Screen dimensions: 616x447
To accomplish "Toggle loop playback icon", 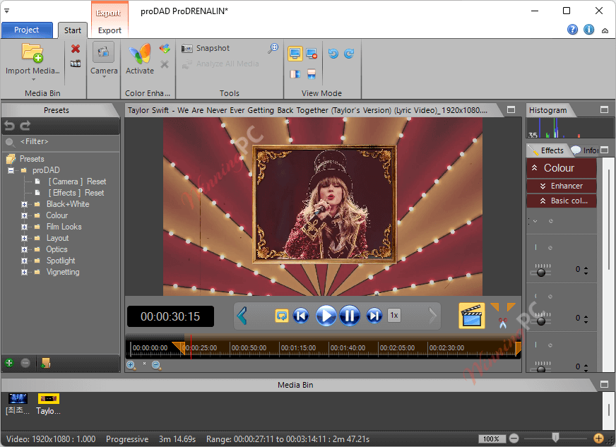I will [282, 316].
